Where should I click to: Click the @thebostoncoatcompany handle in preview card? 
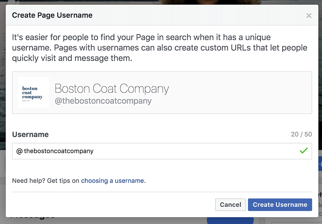(x=103, y=101)
